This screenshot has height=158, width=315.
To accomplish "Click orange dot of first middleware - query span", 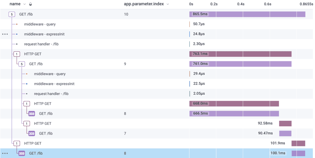I will [17, 24].
